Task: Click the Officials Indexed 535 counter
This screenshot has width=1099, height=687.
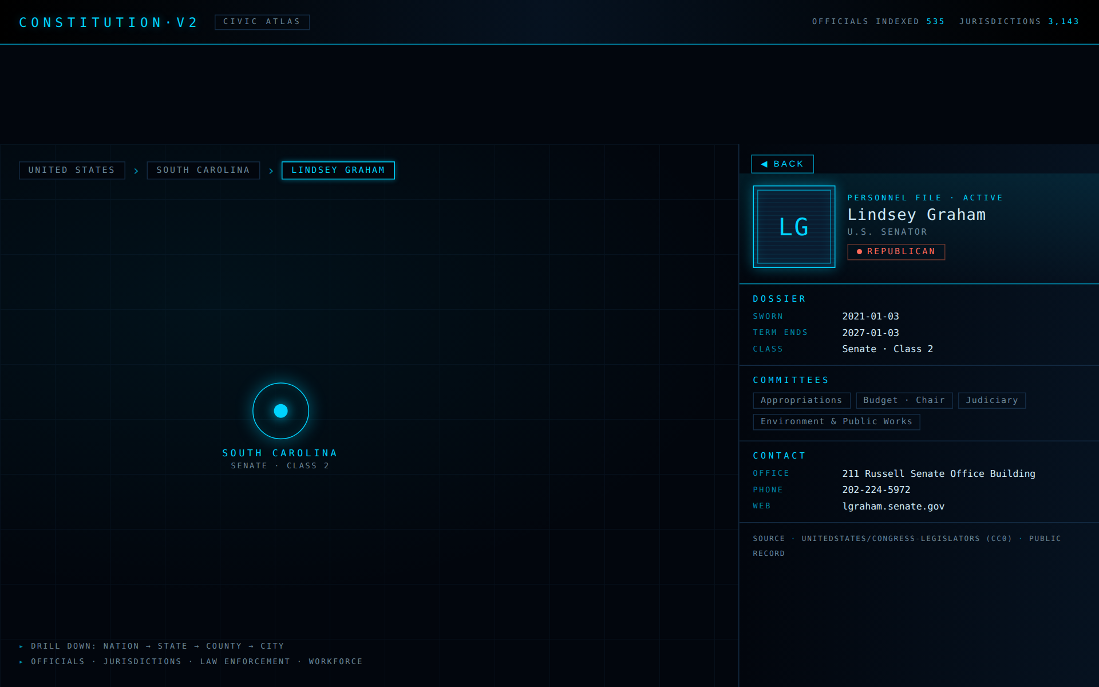Action: pos(878,22)
